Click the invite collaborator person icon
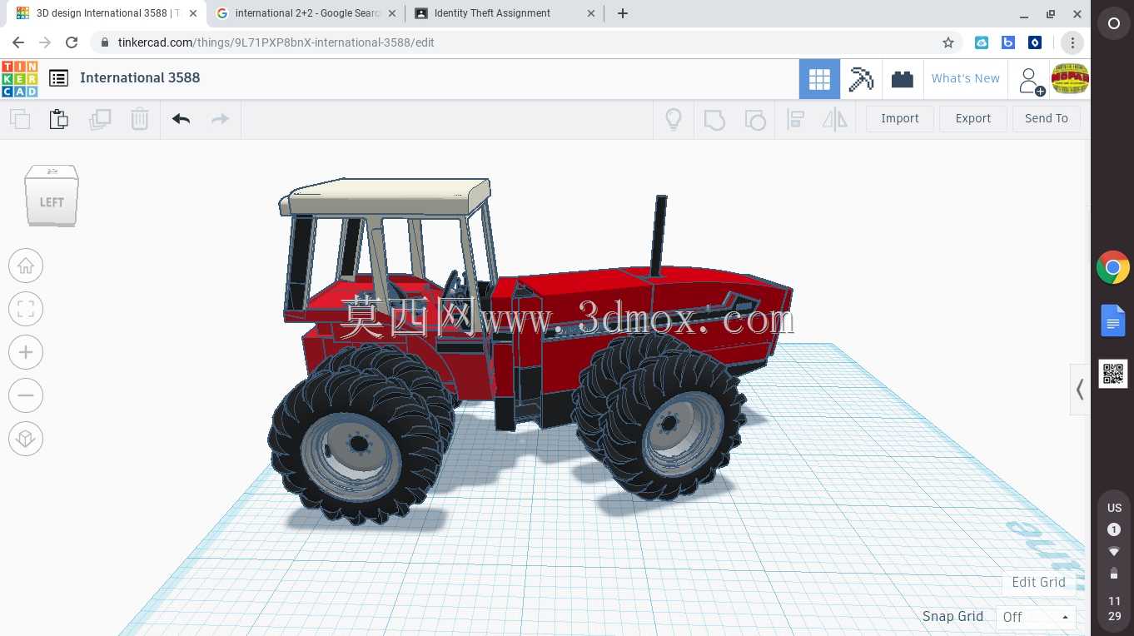 point(1031,81)
